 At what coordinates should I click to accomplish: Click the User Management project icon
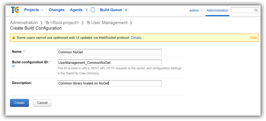tap(88, 23)
